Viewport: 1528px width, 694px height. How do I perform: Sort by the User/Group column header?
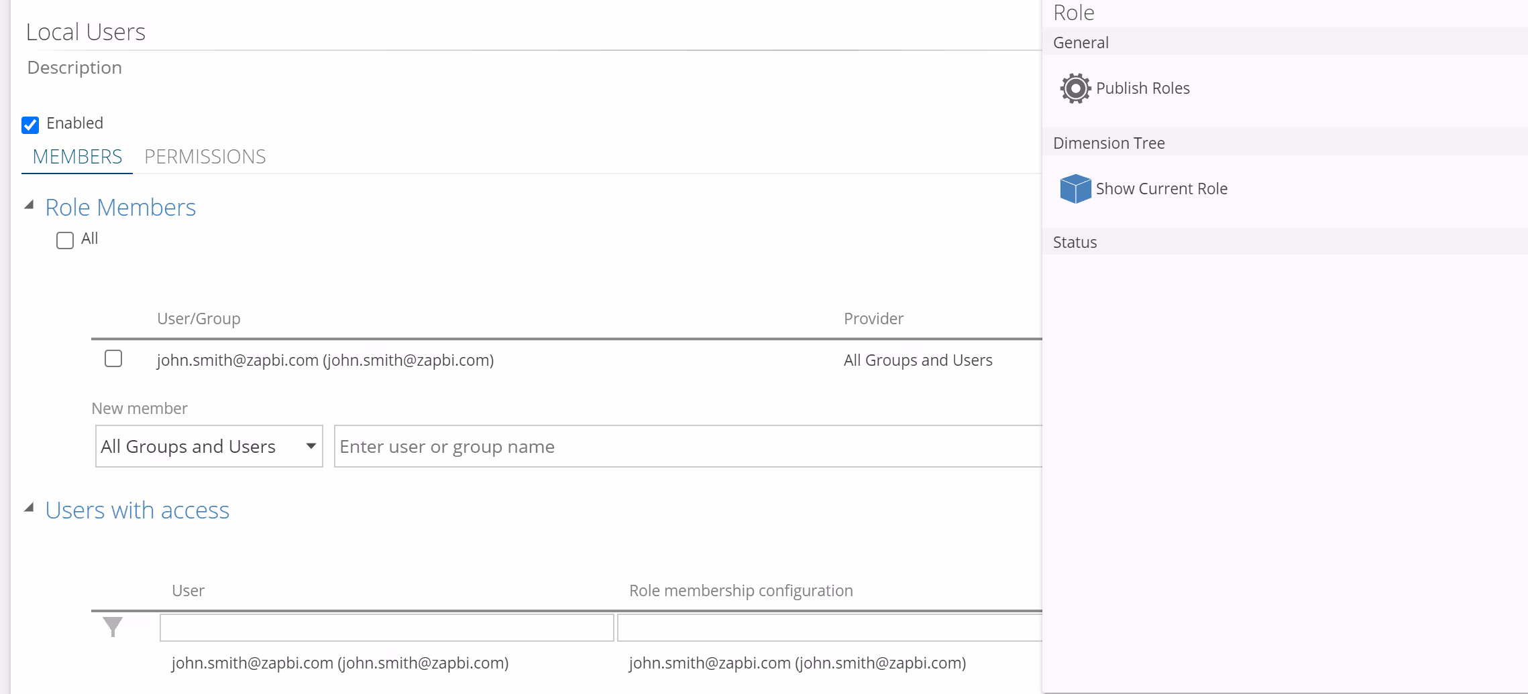point(199,319)
